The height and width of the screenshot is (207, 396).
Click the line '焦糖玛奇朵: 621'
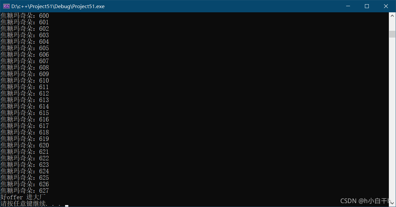point(25,152)
